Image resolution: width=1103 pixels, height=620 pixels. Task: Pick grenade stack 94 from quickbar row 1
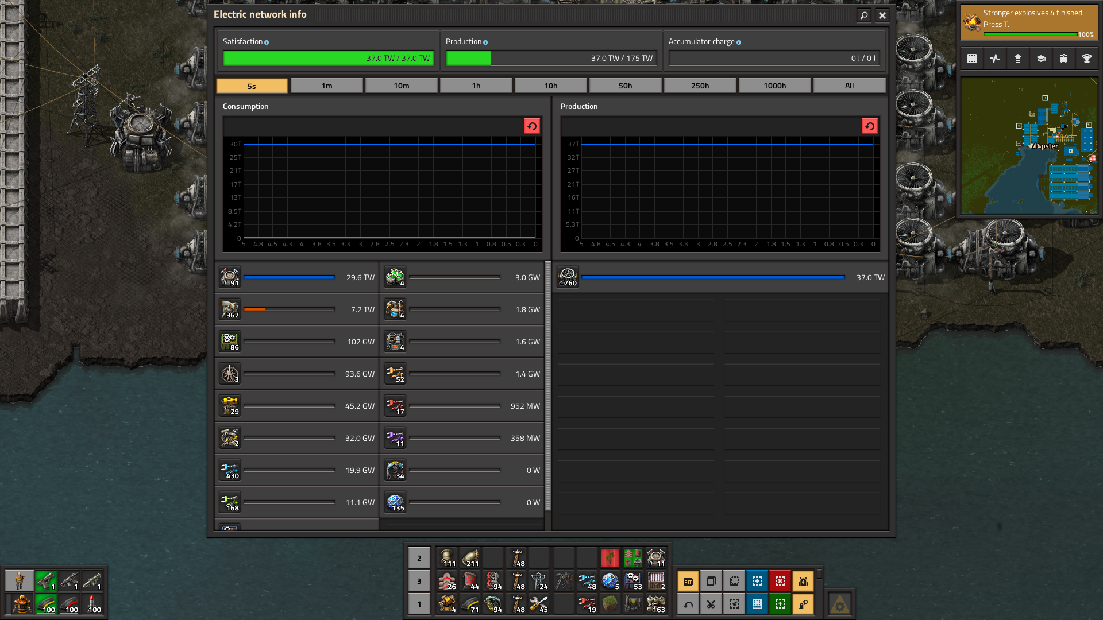pos(493,604)
